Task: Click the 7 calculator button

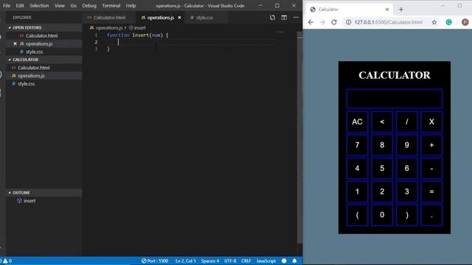Action: click(x=357, y=145)
